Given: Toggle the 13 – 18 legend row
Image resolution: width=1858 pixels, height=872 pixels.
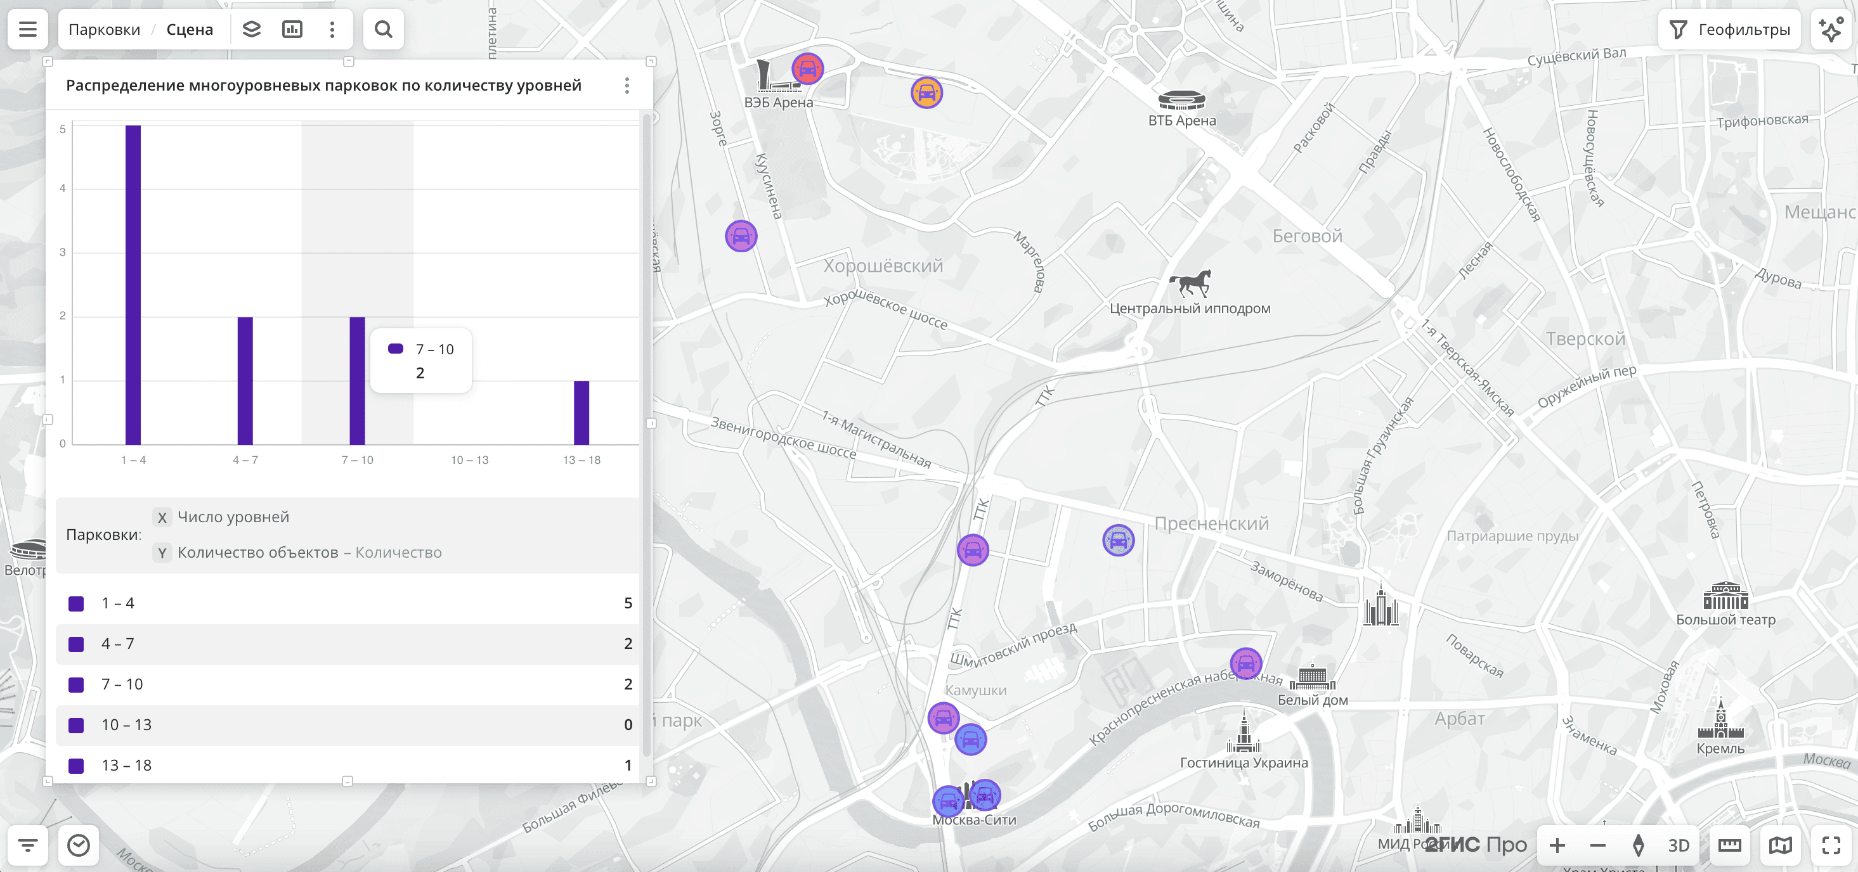Looking at the screenshot, I should point(126,766).
